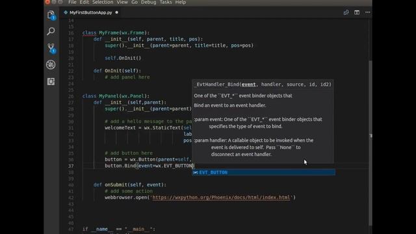Viewport: 416px width, 234px height.
Task: Click the 'self.OnInit()' code line
Action: (123, 58)
